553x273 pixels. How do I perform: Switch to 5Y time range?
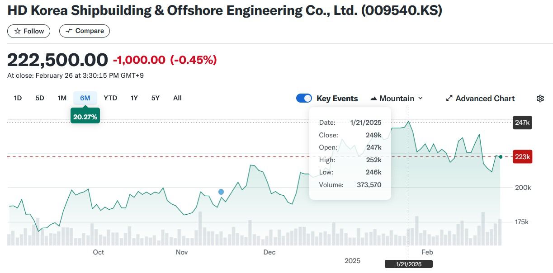tap(156, 98)
